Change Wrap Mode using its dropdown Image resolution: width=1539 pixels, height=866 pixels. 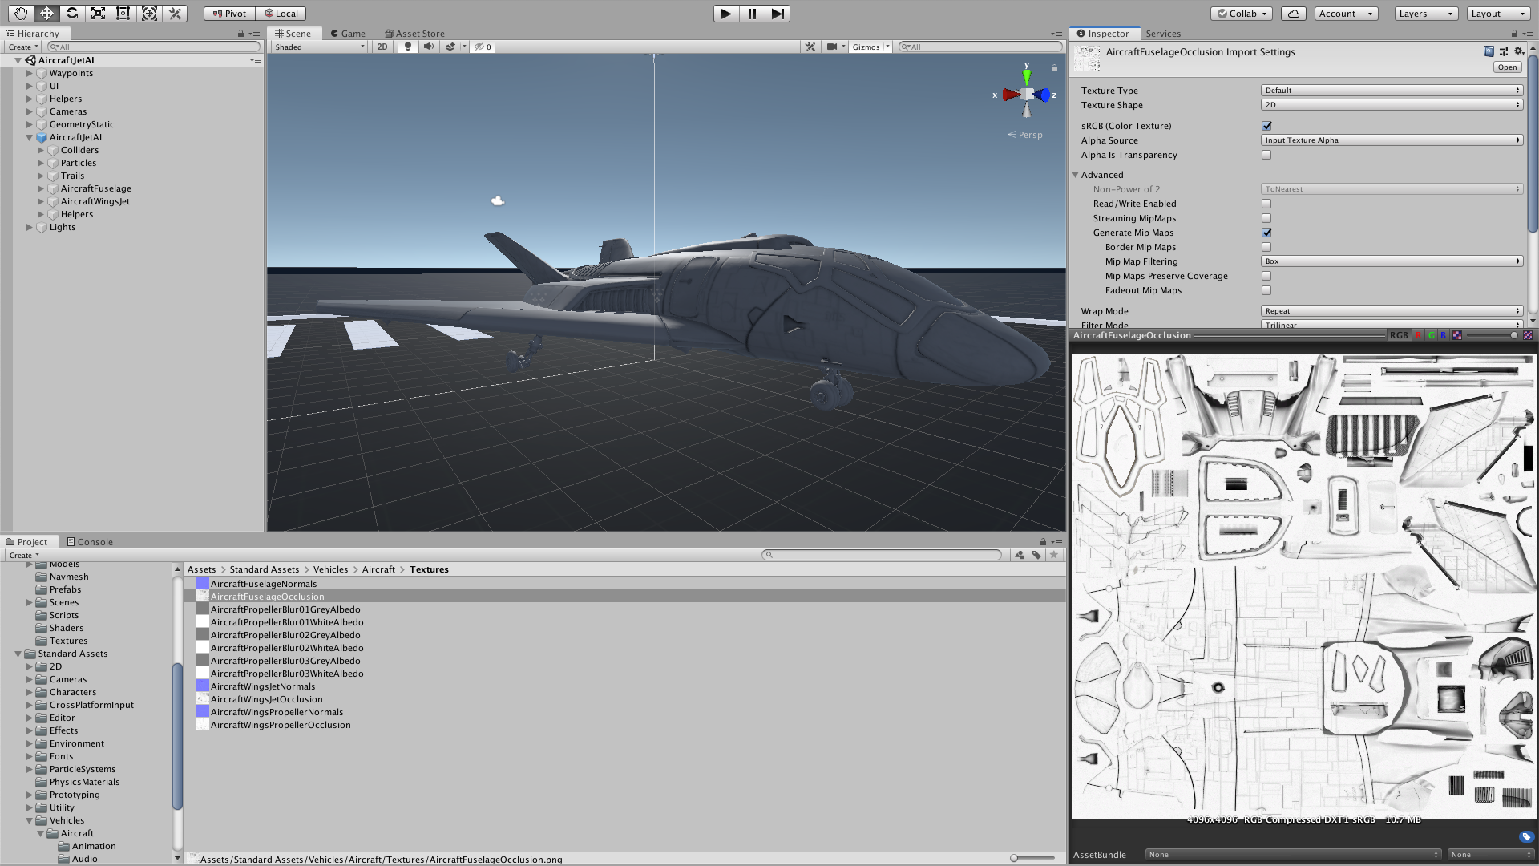tap(1391, 310)
